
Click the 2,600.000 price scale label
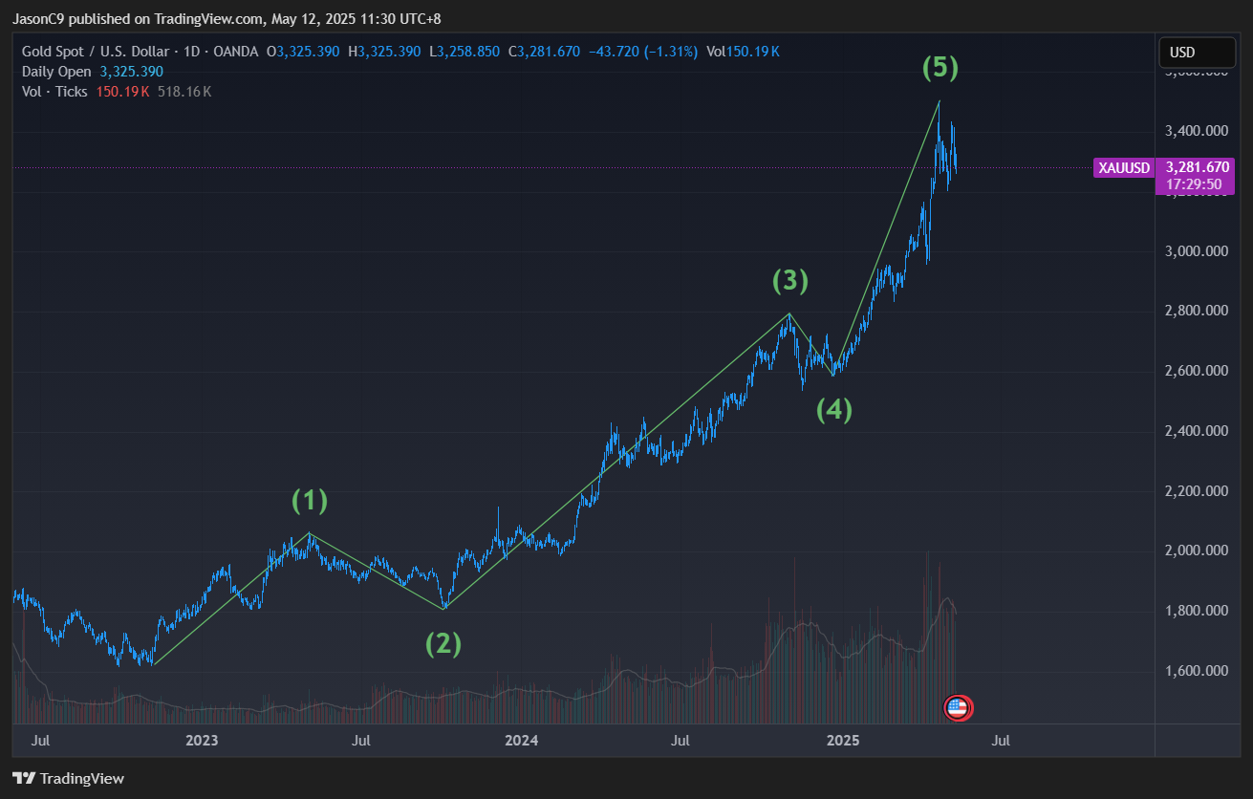point(1198,371)
